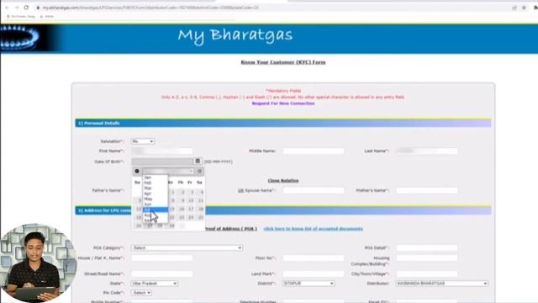The width and height of the screenshot is (538, 303).
Task: Click the browser forward arrow
Action: pos(17,8)
